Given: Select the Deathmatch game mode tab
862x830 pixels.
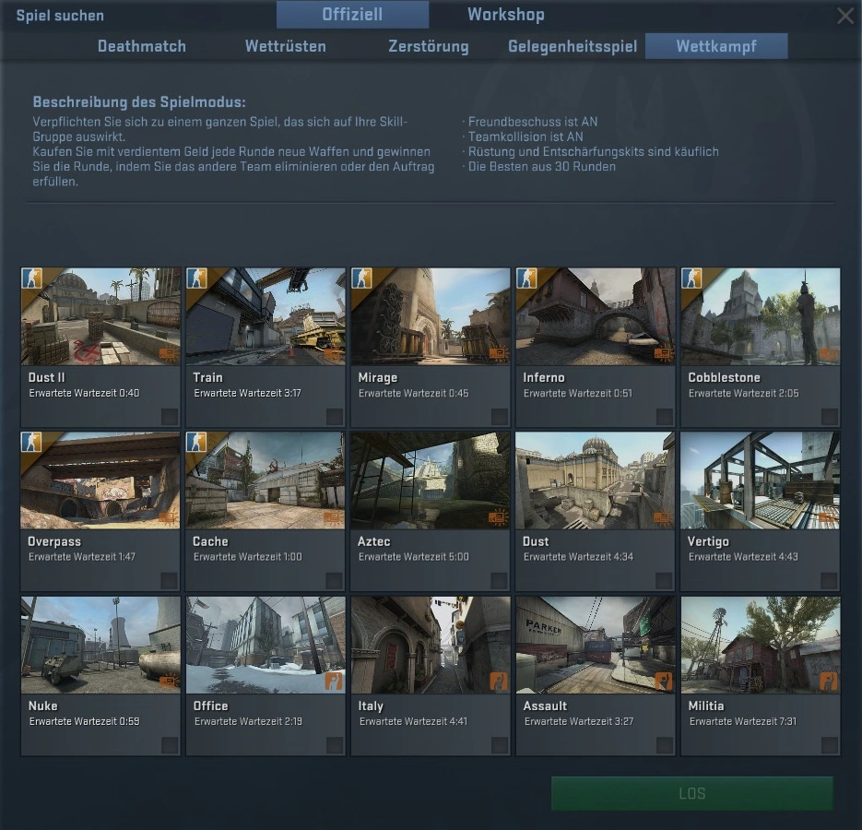Looking at the screenshot, I should point(142,46).
